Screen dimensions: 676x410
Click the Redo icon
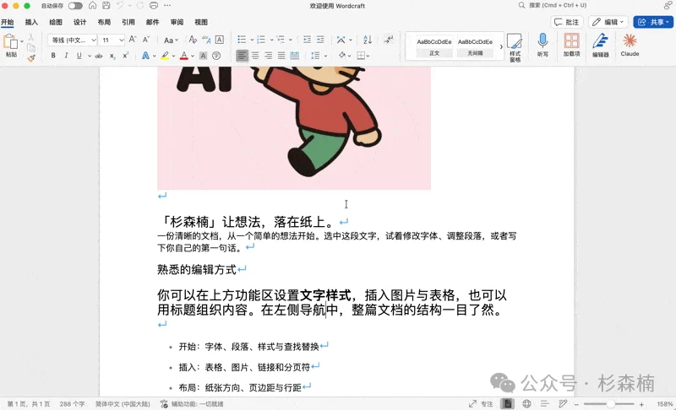pos(140,6)
